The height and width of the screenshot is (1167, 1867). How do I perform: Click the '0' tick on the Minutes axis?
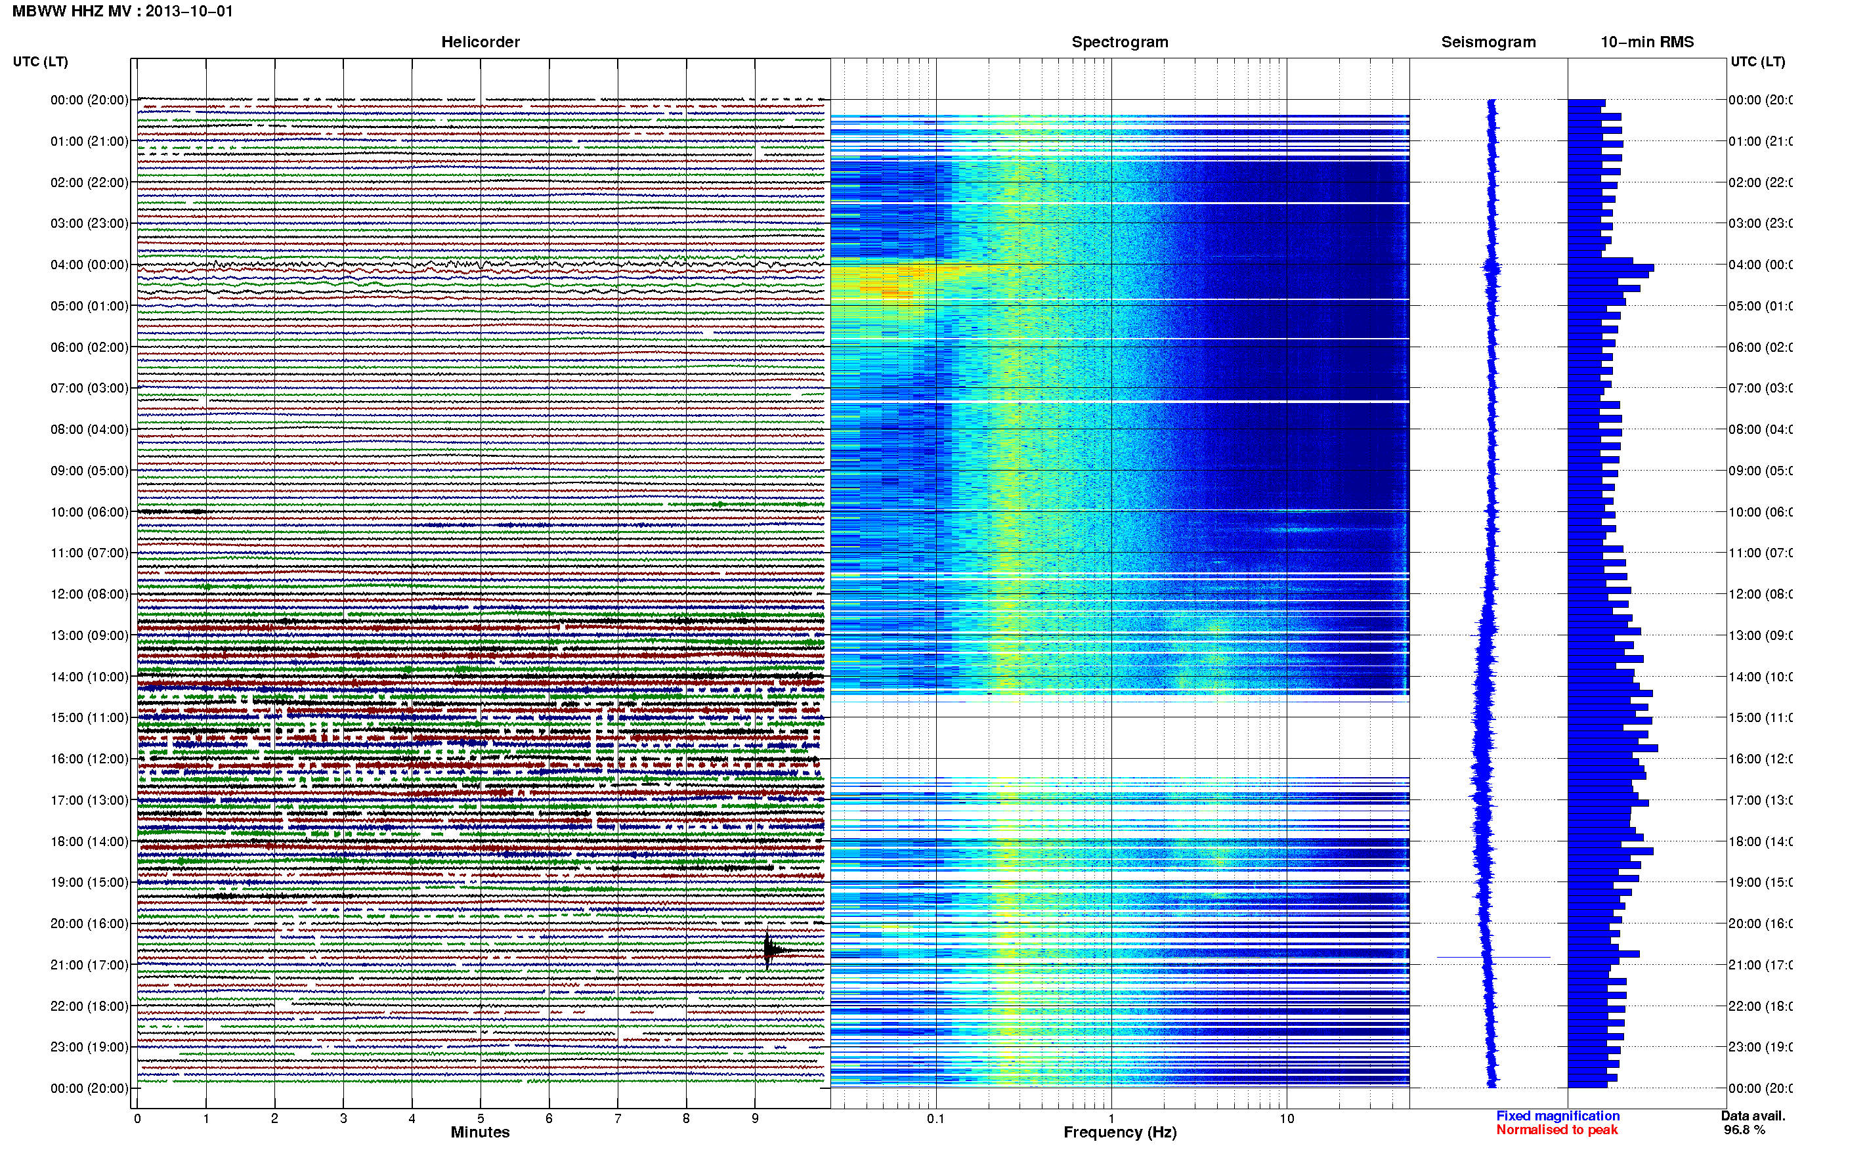pyautogui.click(x=137, y=1118)
